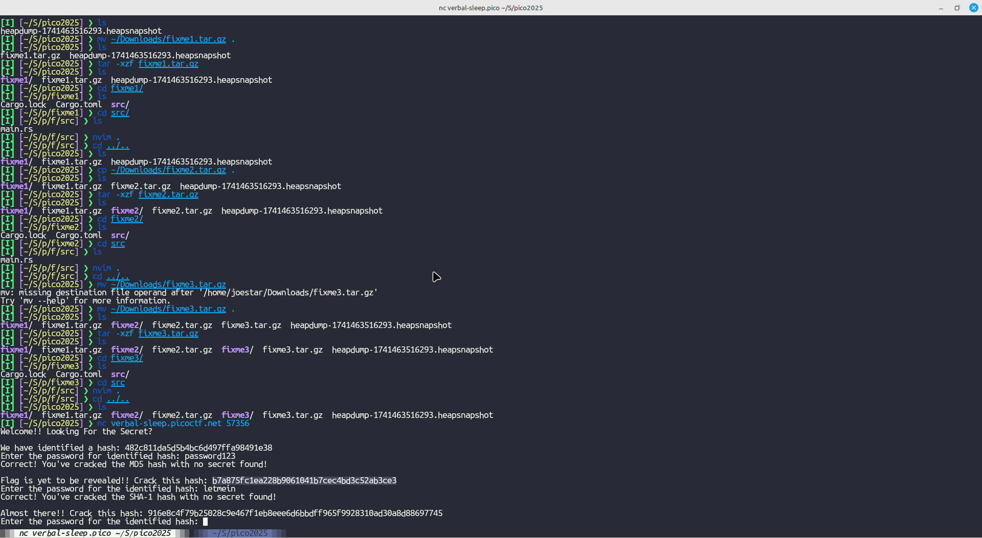Close the terminal with the blue X
Image resolution: width=982 pixels, height=538 pixels.
click(973, 8)
